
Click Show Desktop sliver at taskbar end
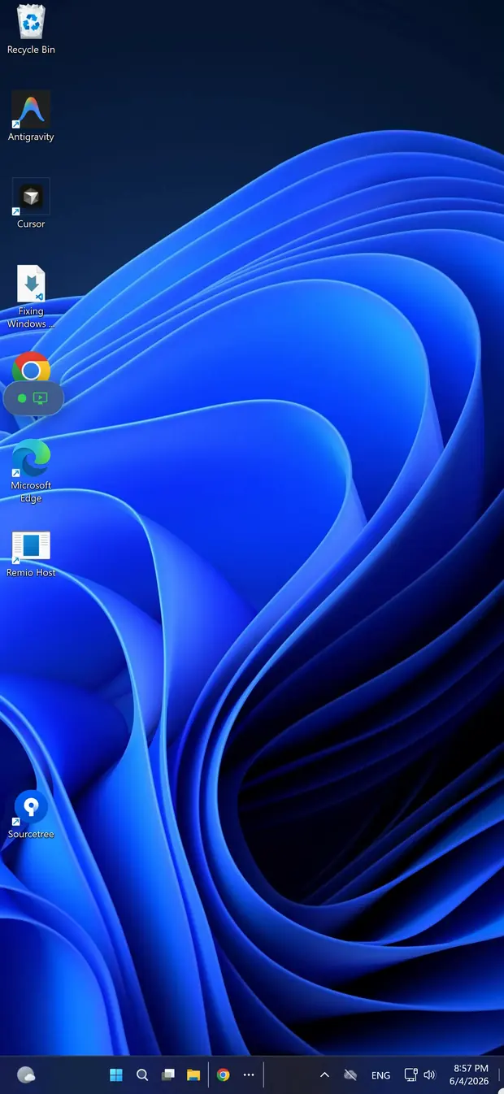pyautogui.click(x=500, y=1074)
